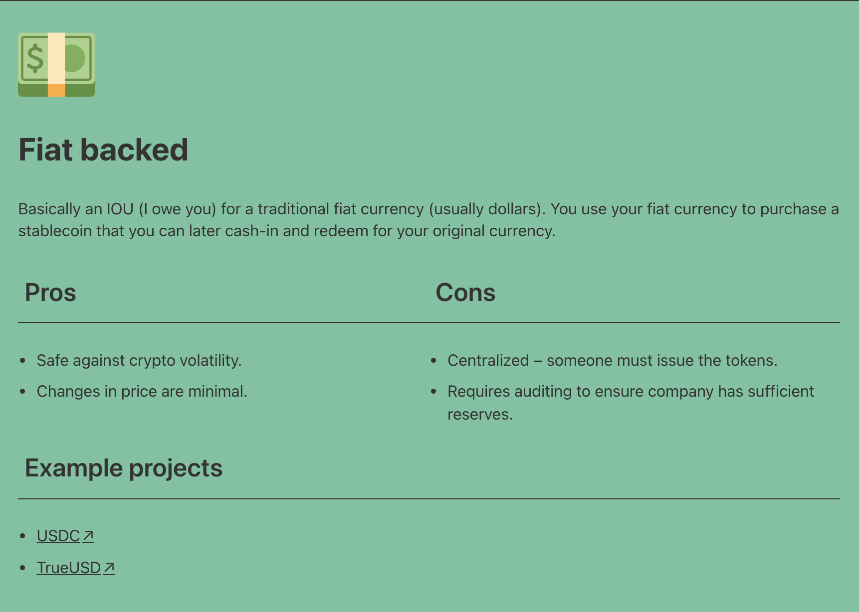The width and height of the screenshot is (859, 612).
Task: Click the bullet dot before TrueUSD
Action: (22, 568)
